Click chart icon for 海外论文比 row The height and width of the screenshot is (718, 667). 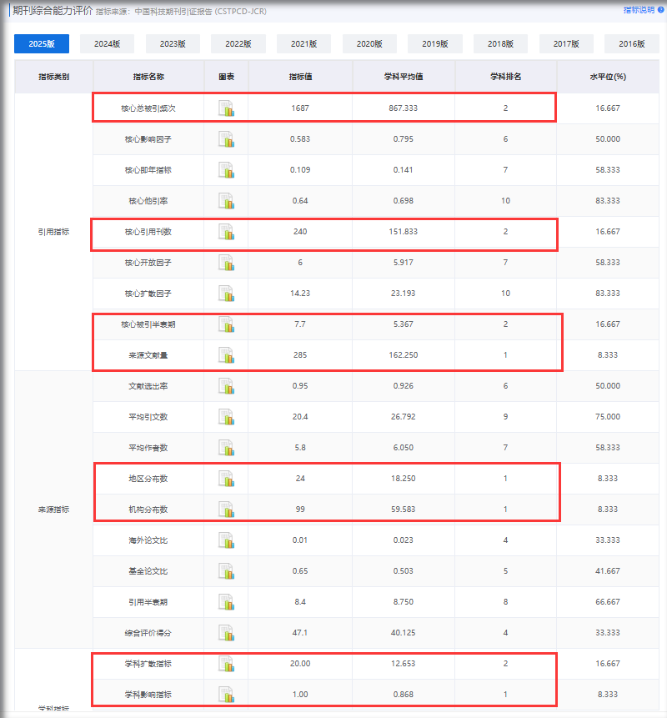[226, 540]
